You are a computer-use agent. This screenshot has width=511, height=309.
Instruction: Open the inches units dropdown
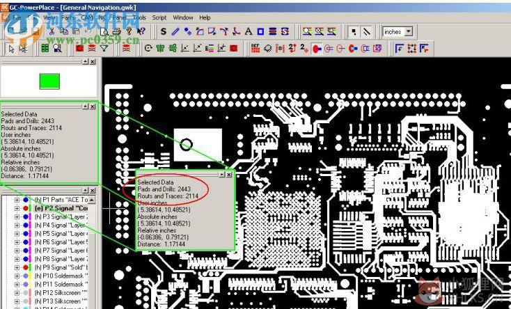tap(409, 31)
